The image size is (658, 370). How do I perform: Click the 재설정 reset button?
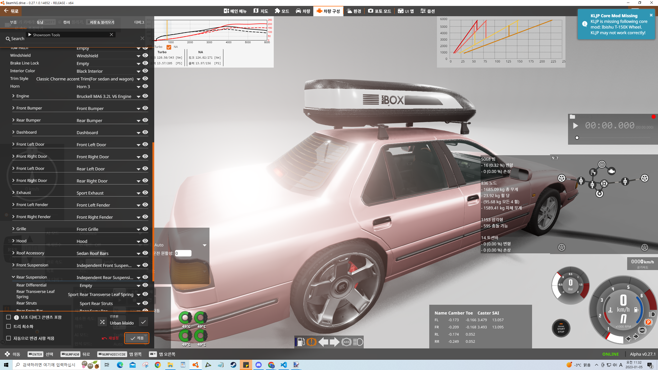point(110,338)
